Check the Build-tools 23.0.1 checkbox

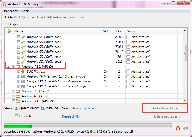[x=18, y=42]
